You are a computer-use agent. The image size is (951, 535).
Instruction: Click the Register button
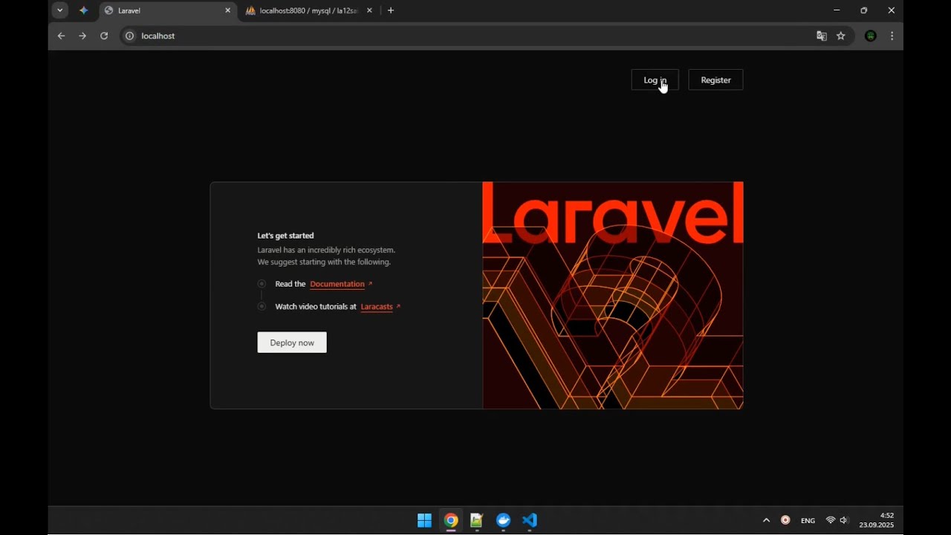click(x=715, y=80)
